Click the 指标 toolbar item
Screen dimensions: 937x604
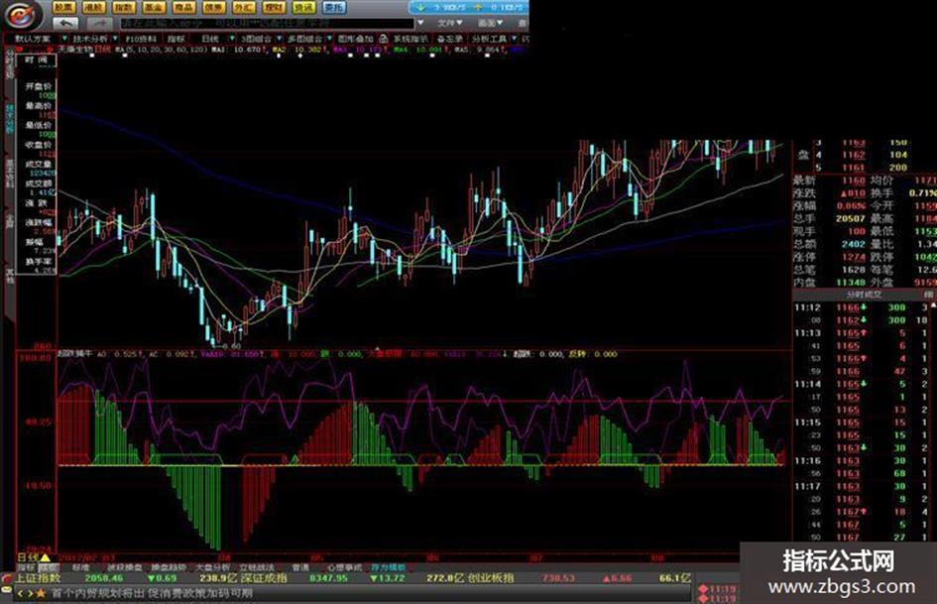point(176,39)
